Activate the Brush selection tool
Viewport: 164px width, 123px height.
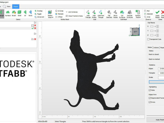(x=14, y=13)
